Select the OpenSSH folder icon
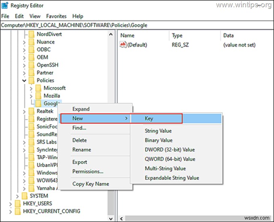Screen dimensions: 274x222 point(31,65)
